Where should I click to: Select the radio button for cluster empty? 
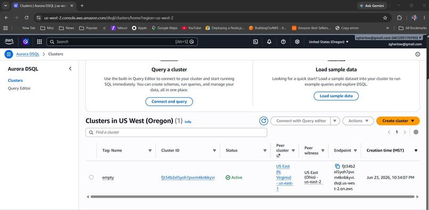click(x=91, y=177)
